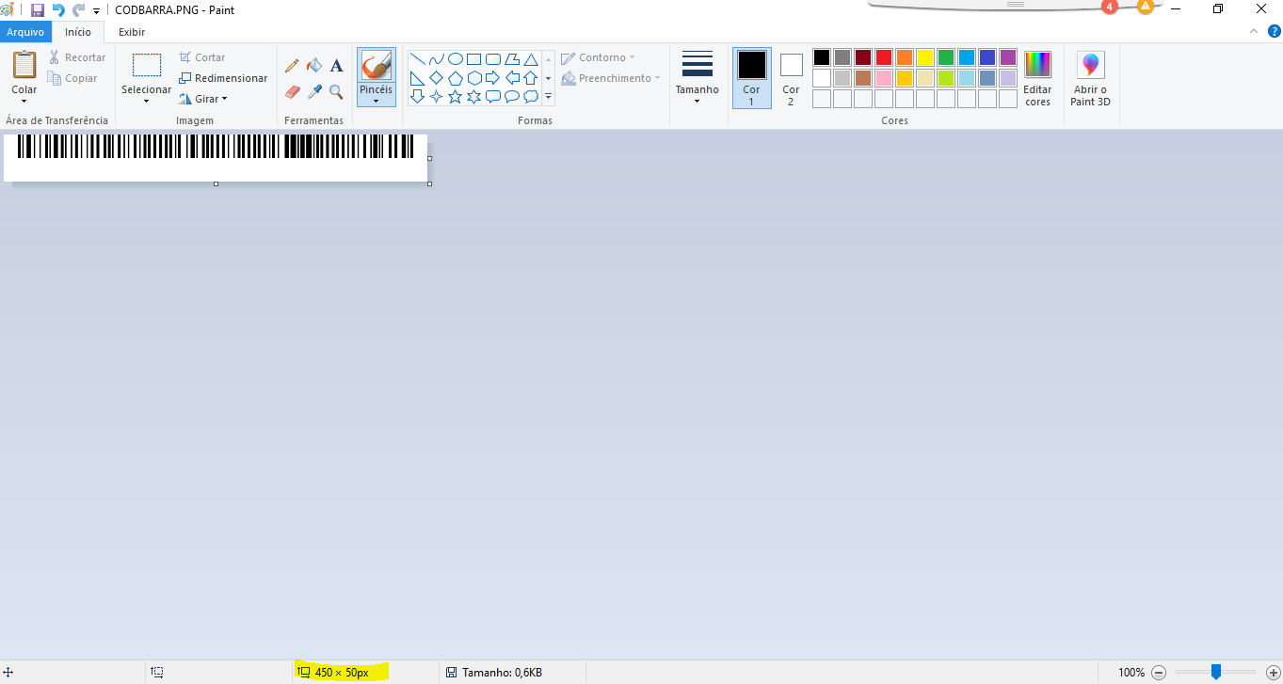Pick the right triangle shape
The width and height of the screenshot is (1283, 684).
pos(417,78)
